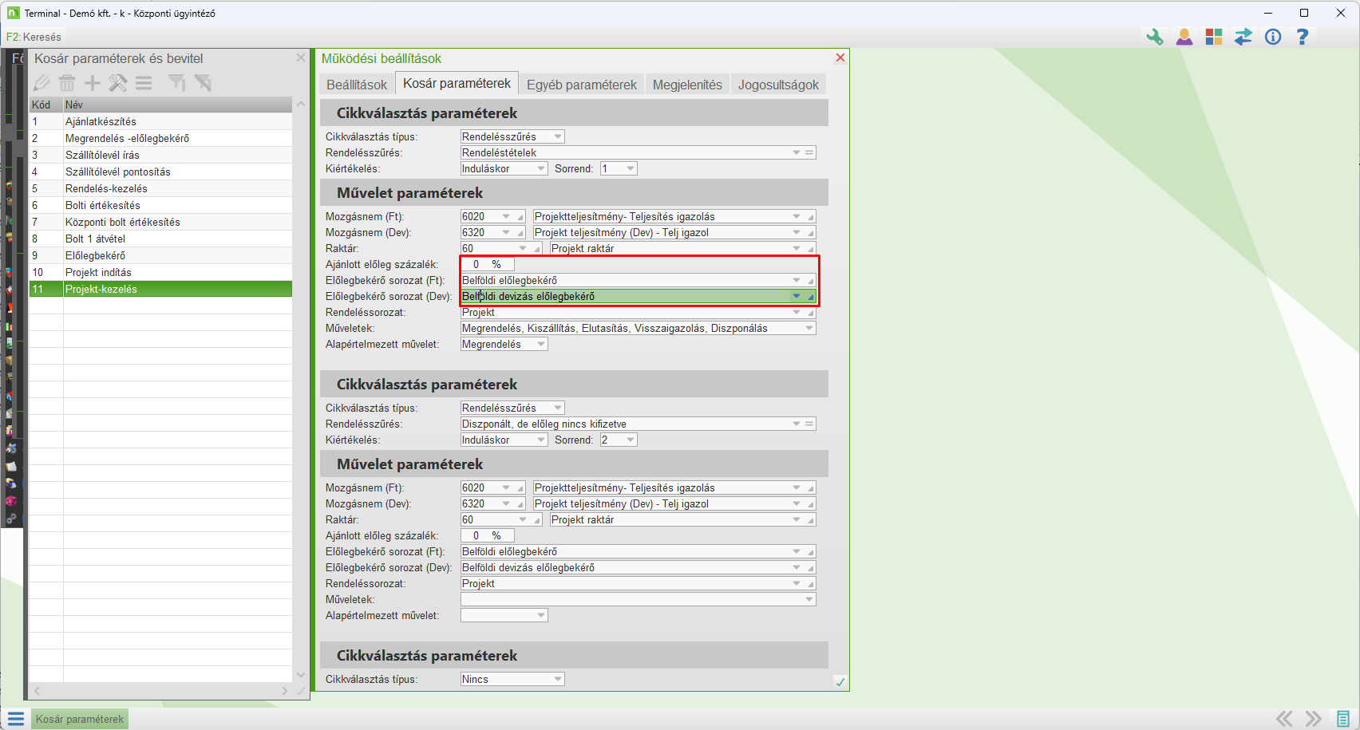The width and height of the screenshot is (1360, 730).
Task: Select the Bolti értékesítés row
Action: pyautogui.click(x=160, y=205)
